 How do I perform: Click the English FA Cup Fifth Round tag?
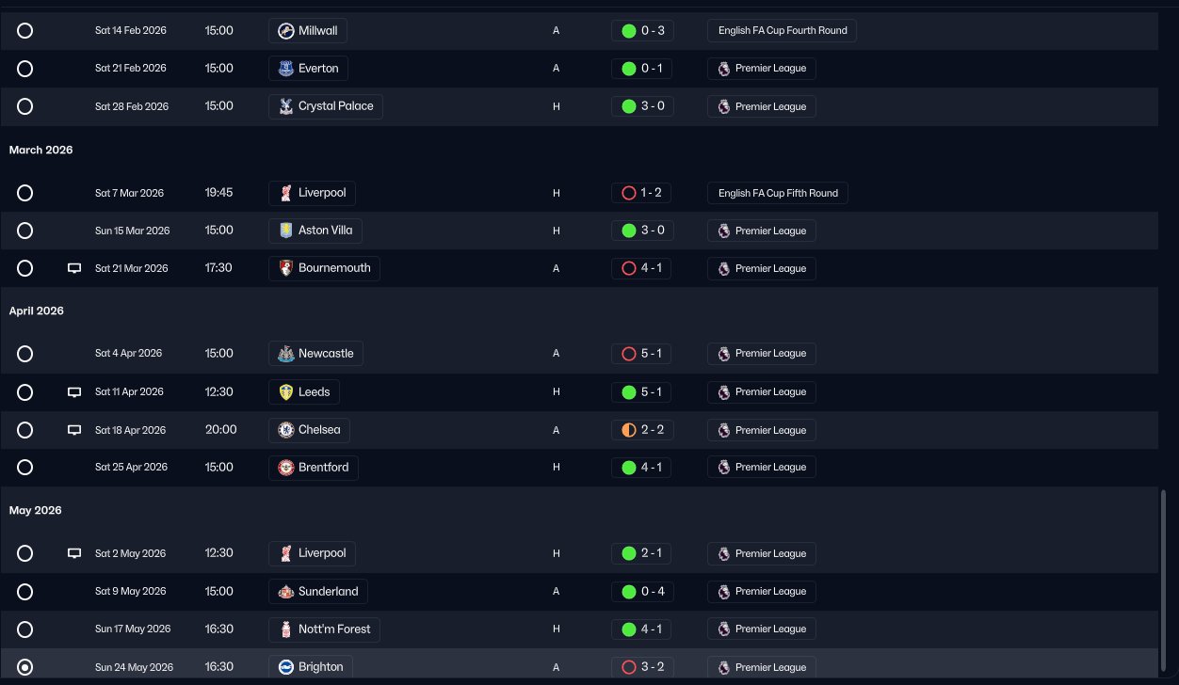coord(778,193)
